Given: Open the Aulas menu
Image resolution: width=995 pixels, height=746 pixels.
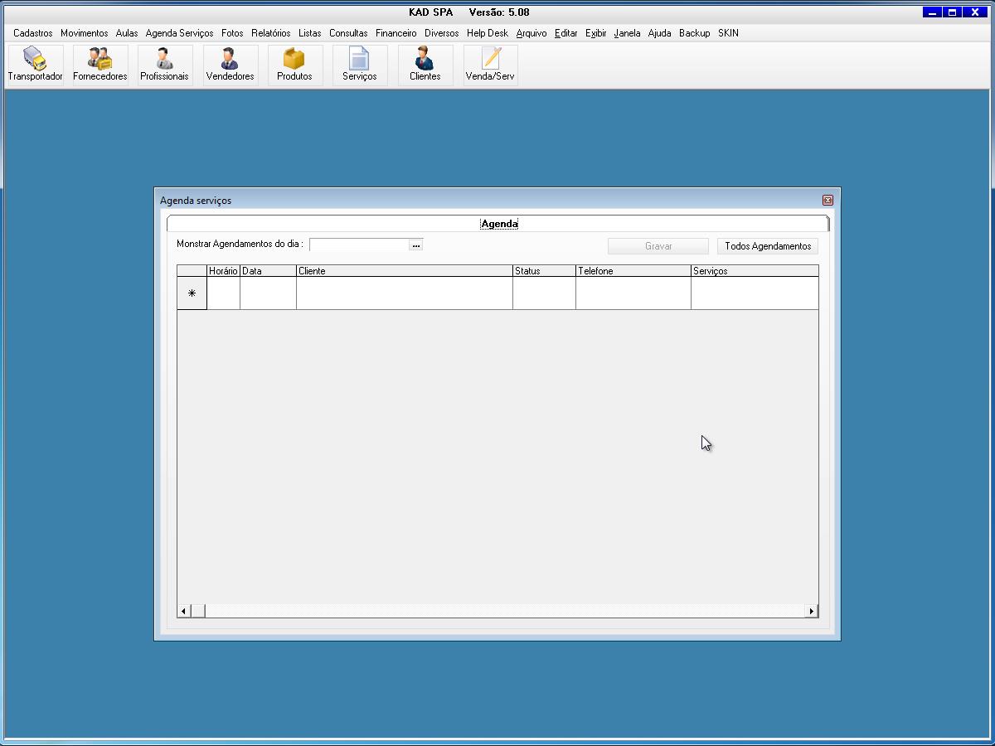Looking at the screenshot, I should pyautogui.click(x=127, y=33).
